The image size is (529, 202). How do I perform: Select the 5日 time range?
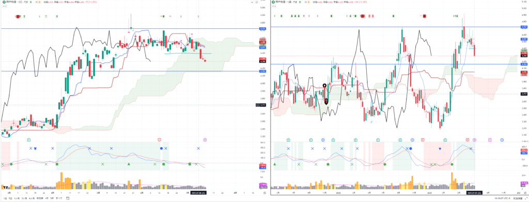click(x=10, y=198)
